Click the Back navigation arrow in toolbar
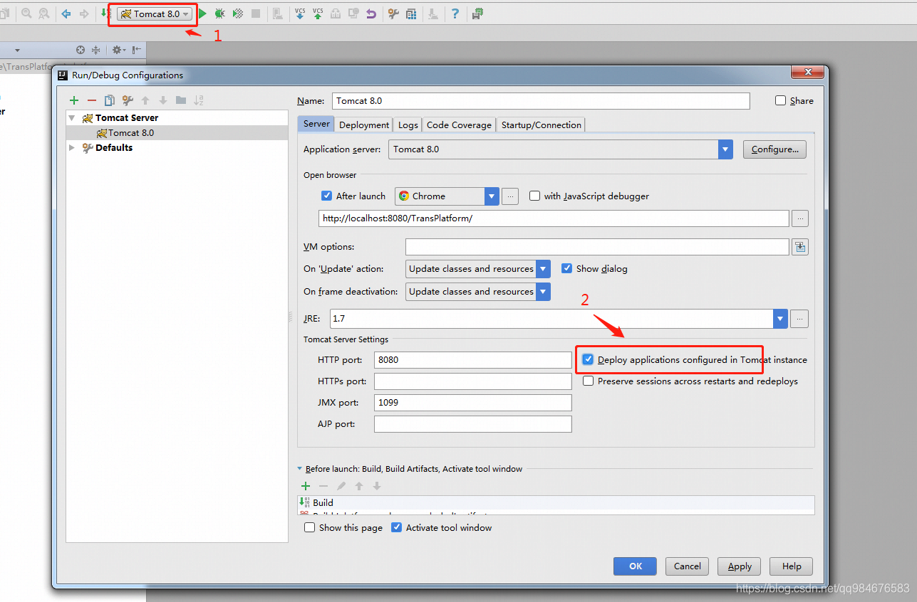 click(66, 14)
